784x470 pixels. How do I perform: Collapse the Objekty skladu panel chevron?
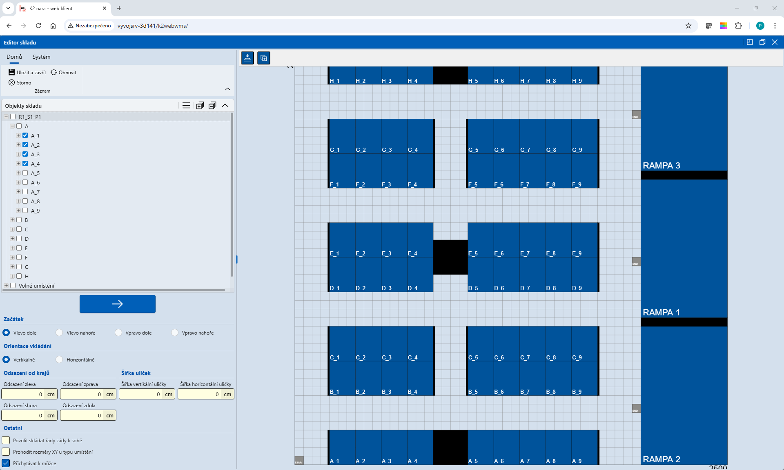[x=225, y=106]
